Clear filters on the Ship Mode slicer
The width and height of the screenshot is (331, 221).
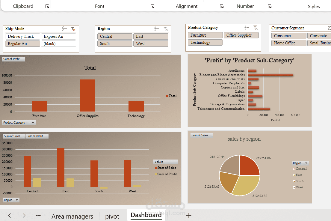point(73,28)
